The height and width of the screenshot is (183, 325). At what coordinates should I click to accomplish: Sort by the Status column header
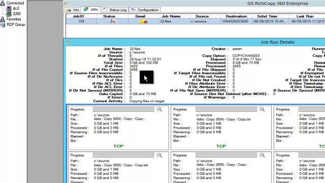[x=112, y=16]
